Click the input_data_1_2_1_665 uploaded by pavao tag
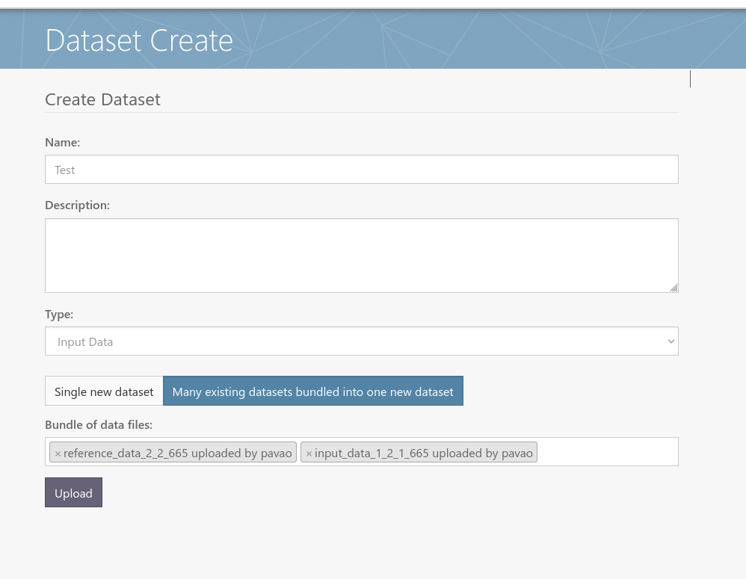The image size is (746, 579). [419, 452]
